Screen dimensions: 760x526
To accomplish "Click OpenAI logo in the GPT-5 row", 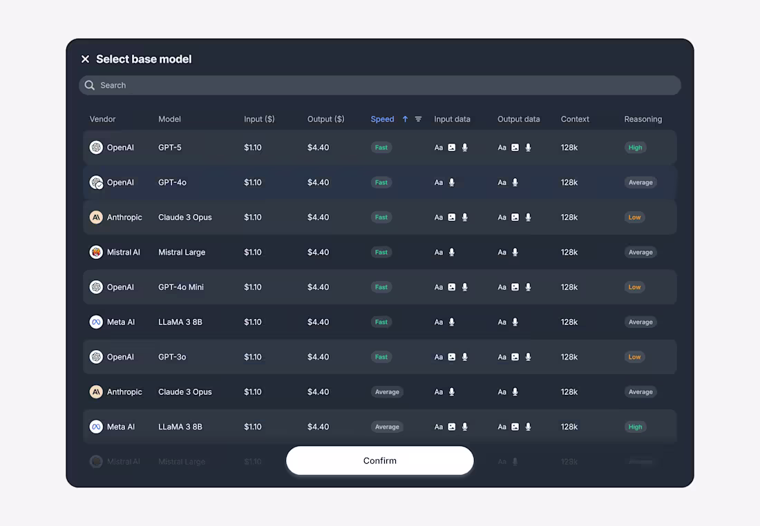I will point(96,147).
